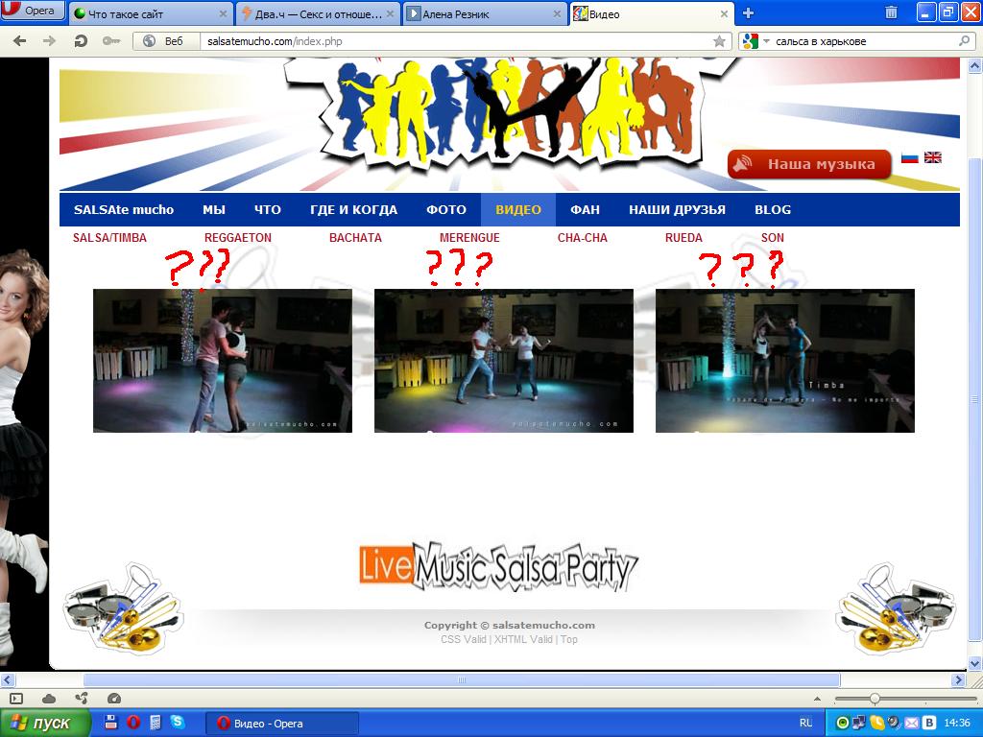The image size is (983, 737).
Task: Reload the current page
Action: click(81, 41)
